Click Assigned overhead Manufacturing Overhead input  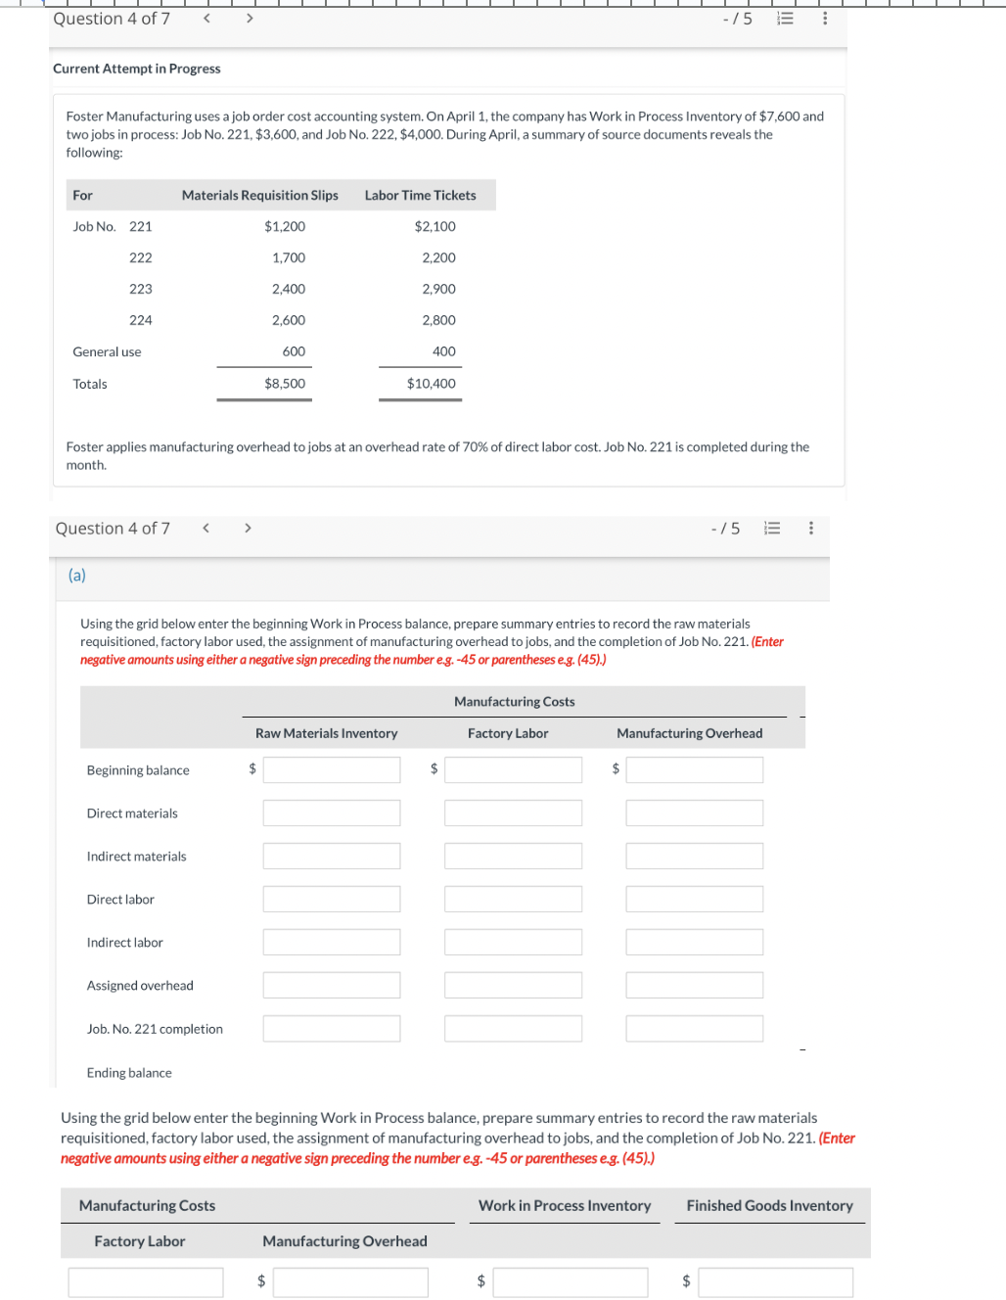[694, 985]
